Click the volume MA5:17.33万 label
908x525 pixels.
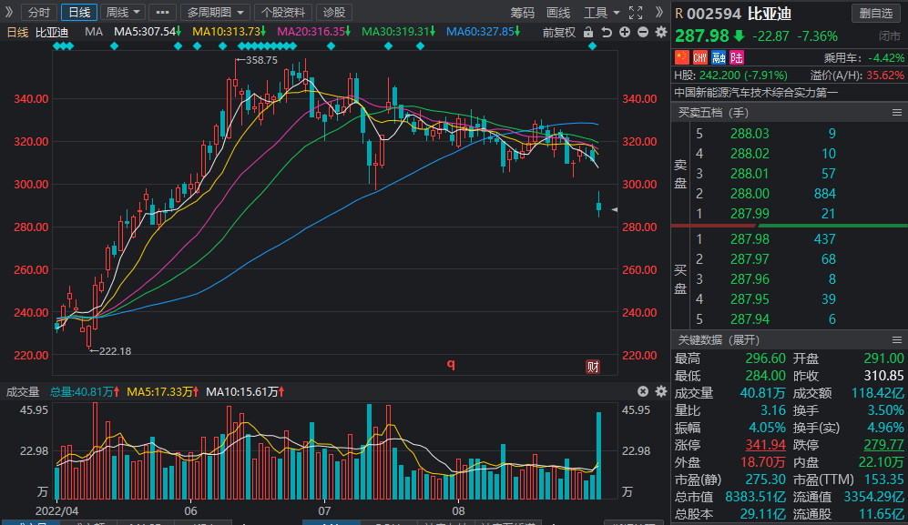coord(162,392)
